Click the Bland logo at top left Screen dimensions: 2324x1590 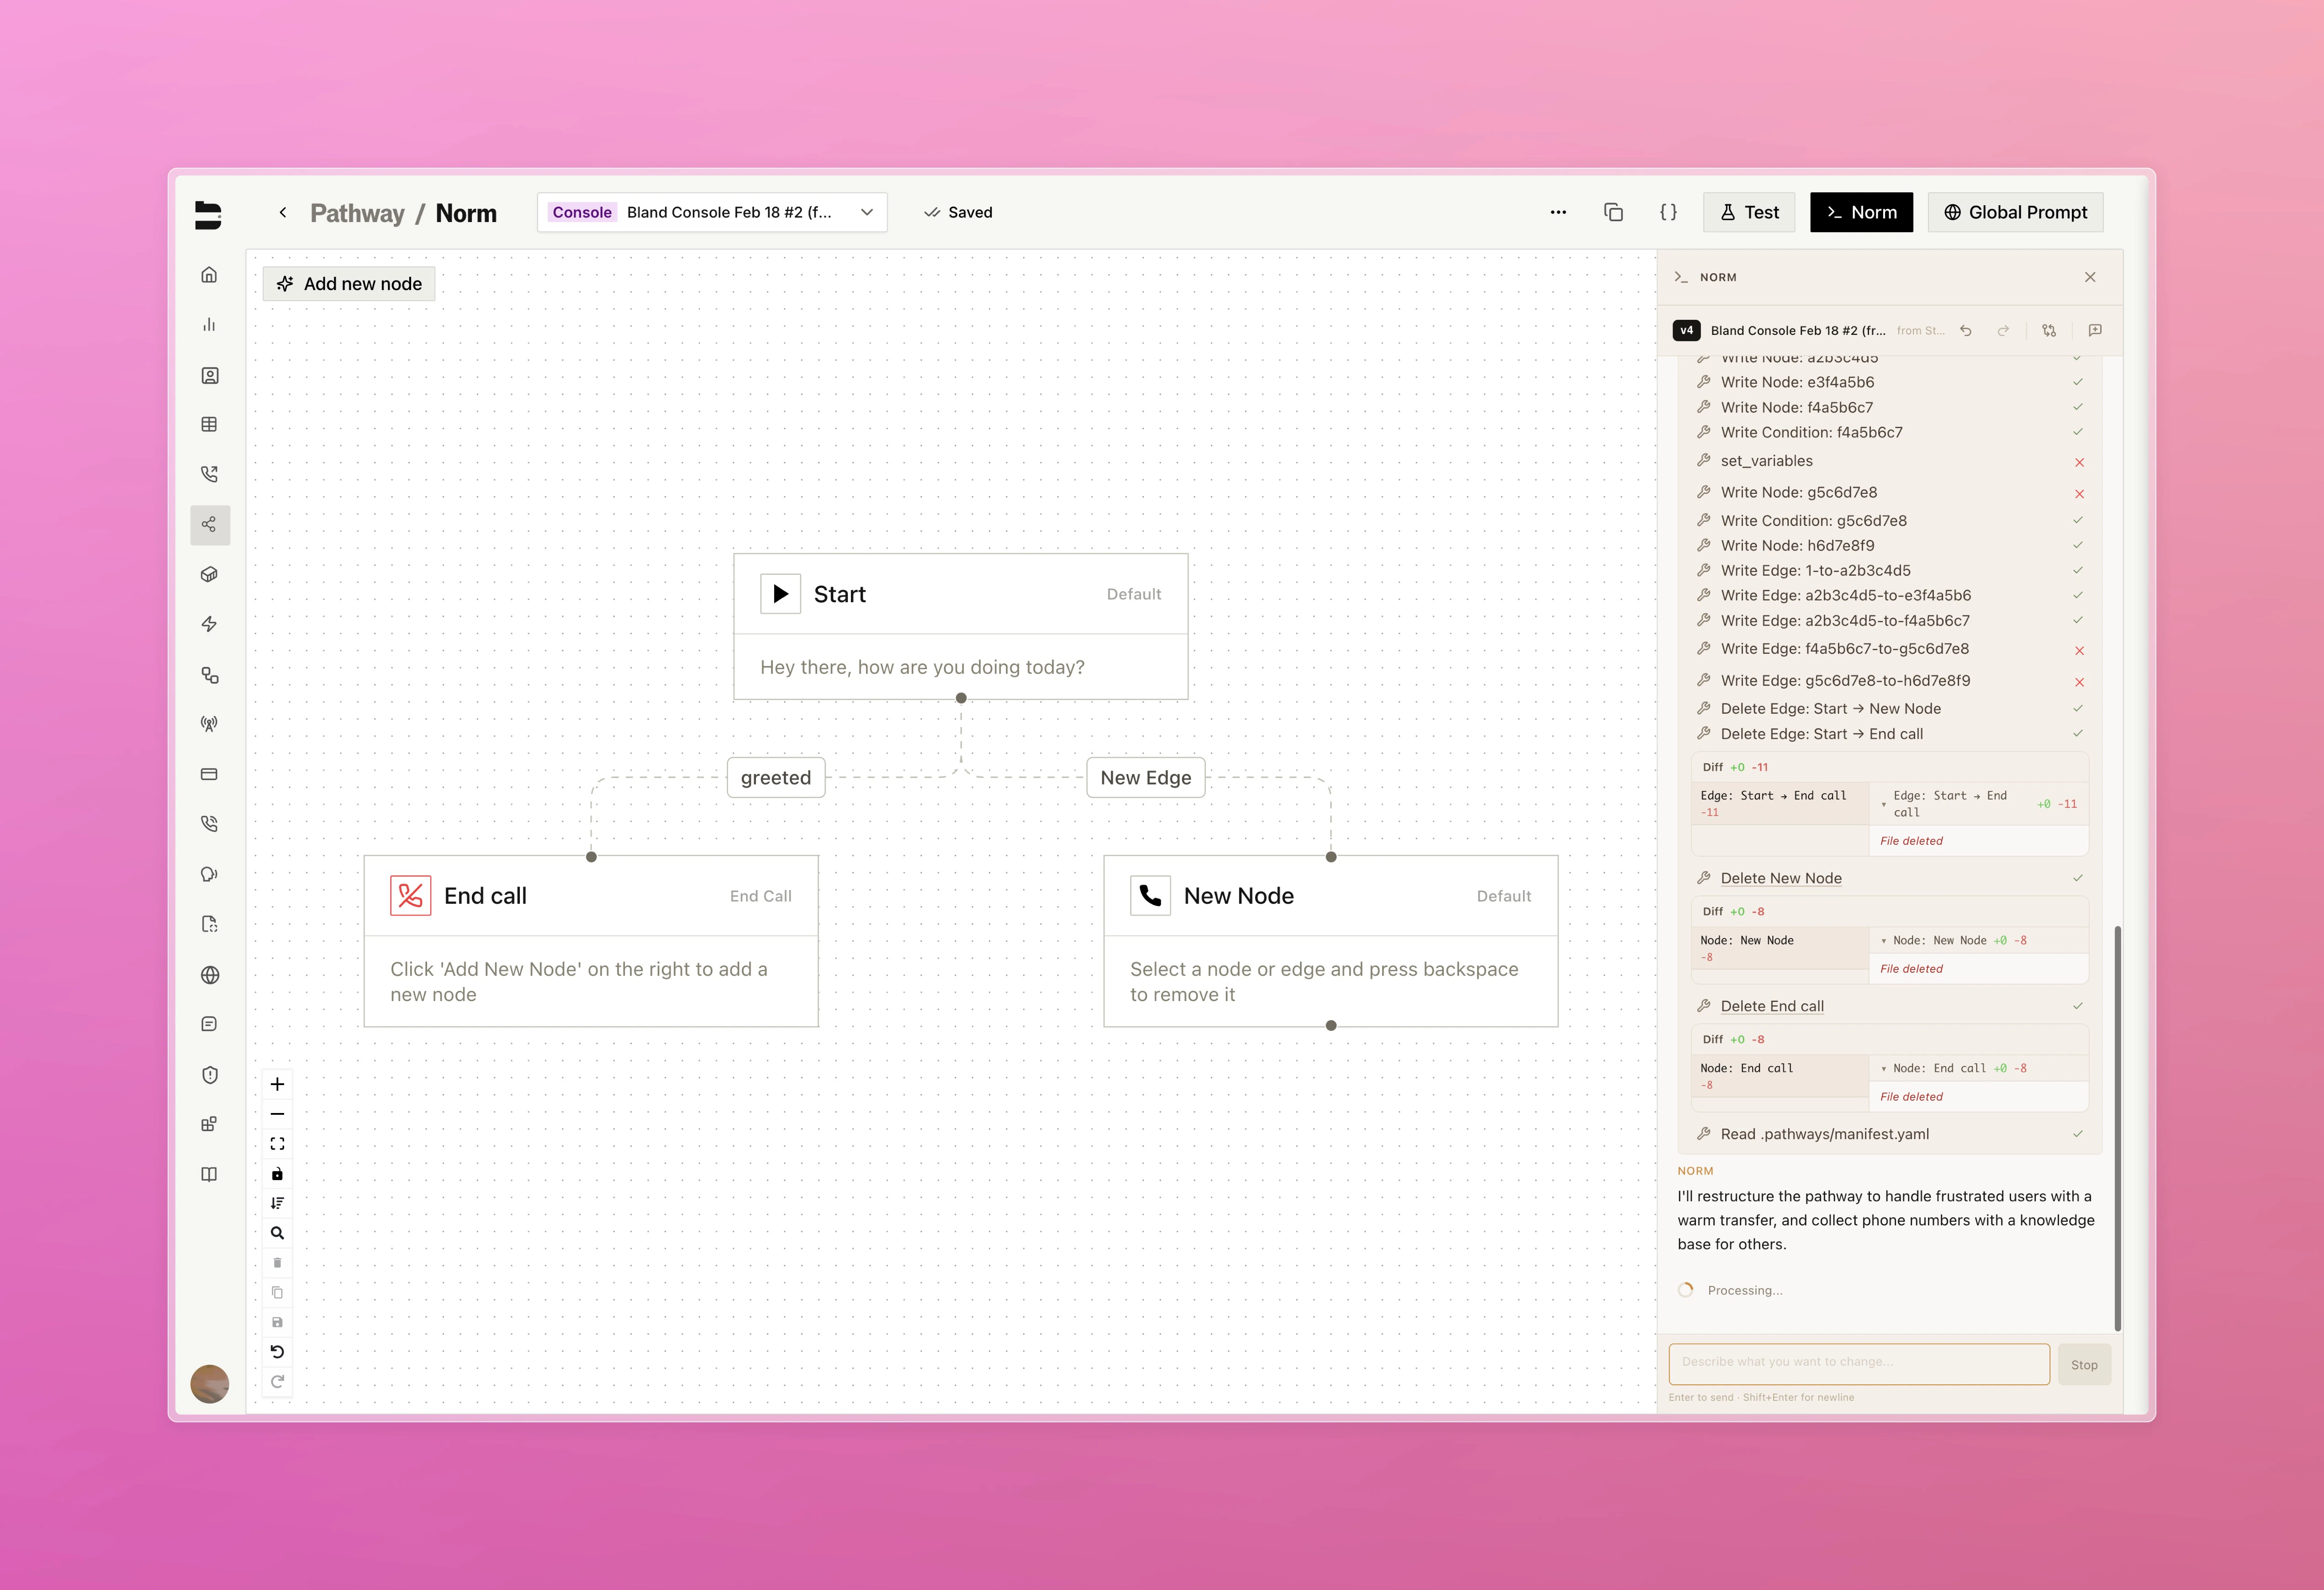tap(208, 215)
